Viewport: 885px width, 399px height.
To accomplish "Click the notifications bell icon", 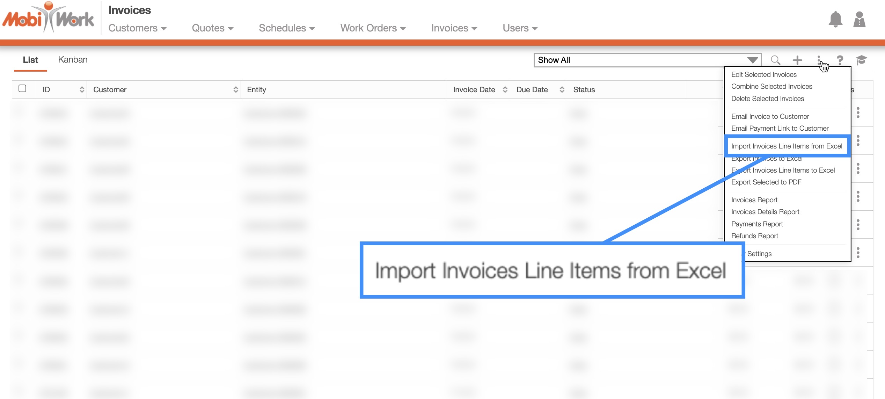I will (x=835, y=20).
